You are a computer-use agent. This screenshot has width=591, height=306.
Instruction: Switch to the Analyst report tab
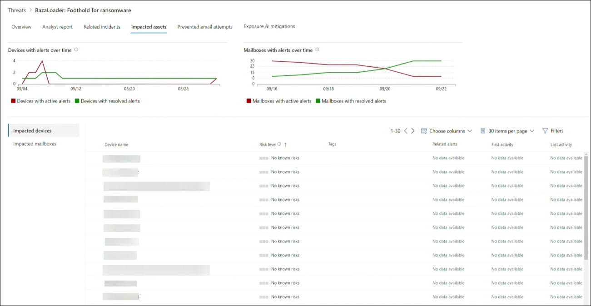coord(57,27)
